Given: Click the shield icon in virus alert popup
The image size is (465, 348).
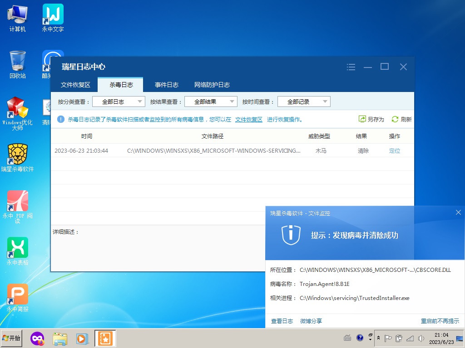Looking at the screenshot, I should tap(291, 235).
